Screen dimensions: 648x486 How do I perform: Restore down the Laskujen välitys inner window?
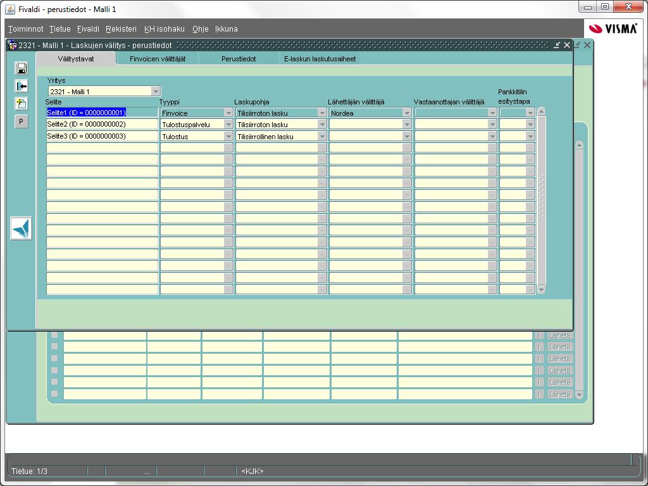557,45
